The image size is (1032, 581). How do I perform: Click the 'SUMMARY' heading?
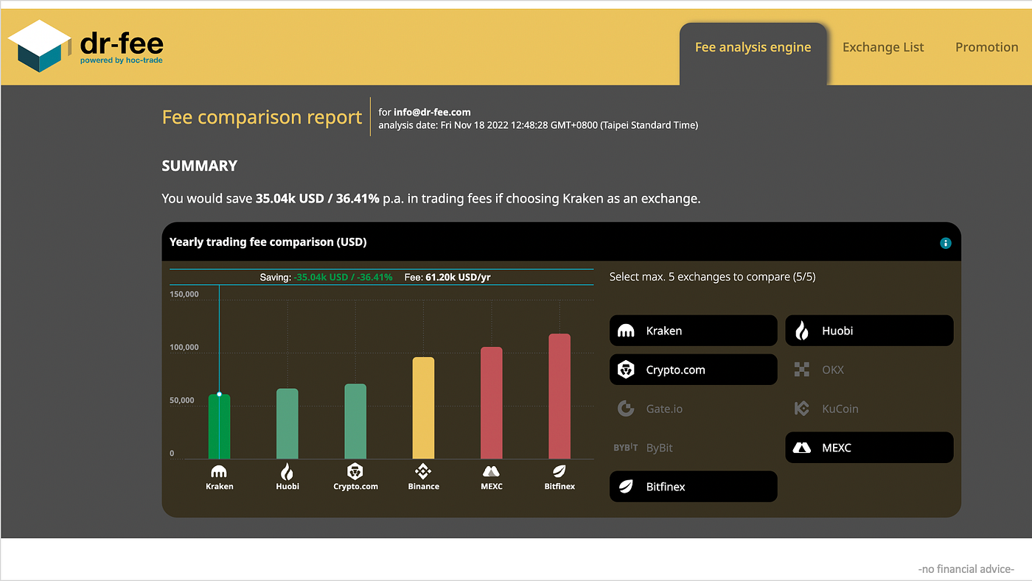[200, 166]
